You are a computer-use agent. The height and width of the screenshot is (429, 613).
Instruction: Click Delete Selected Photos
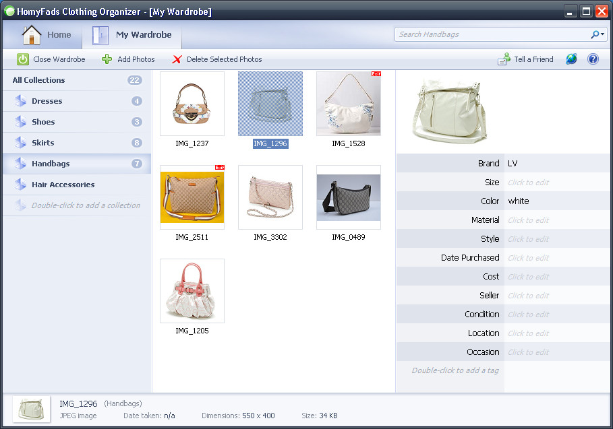pyautogui.click(x=217, y=59)
